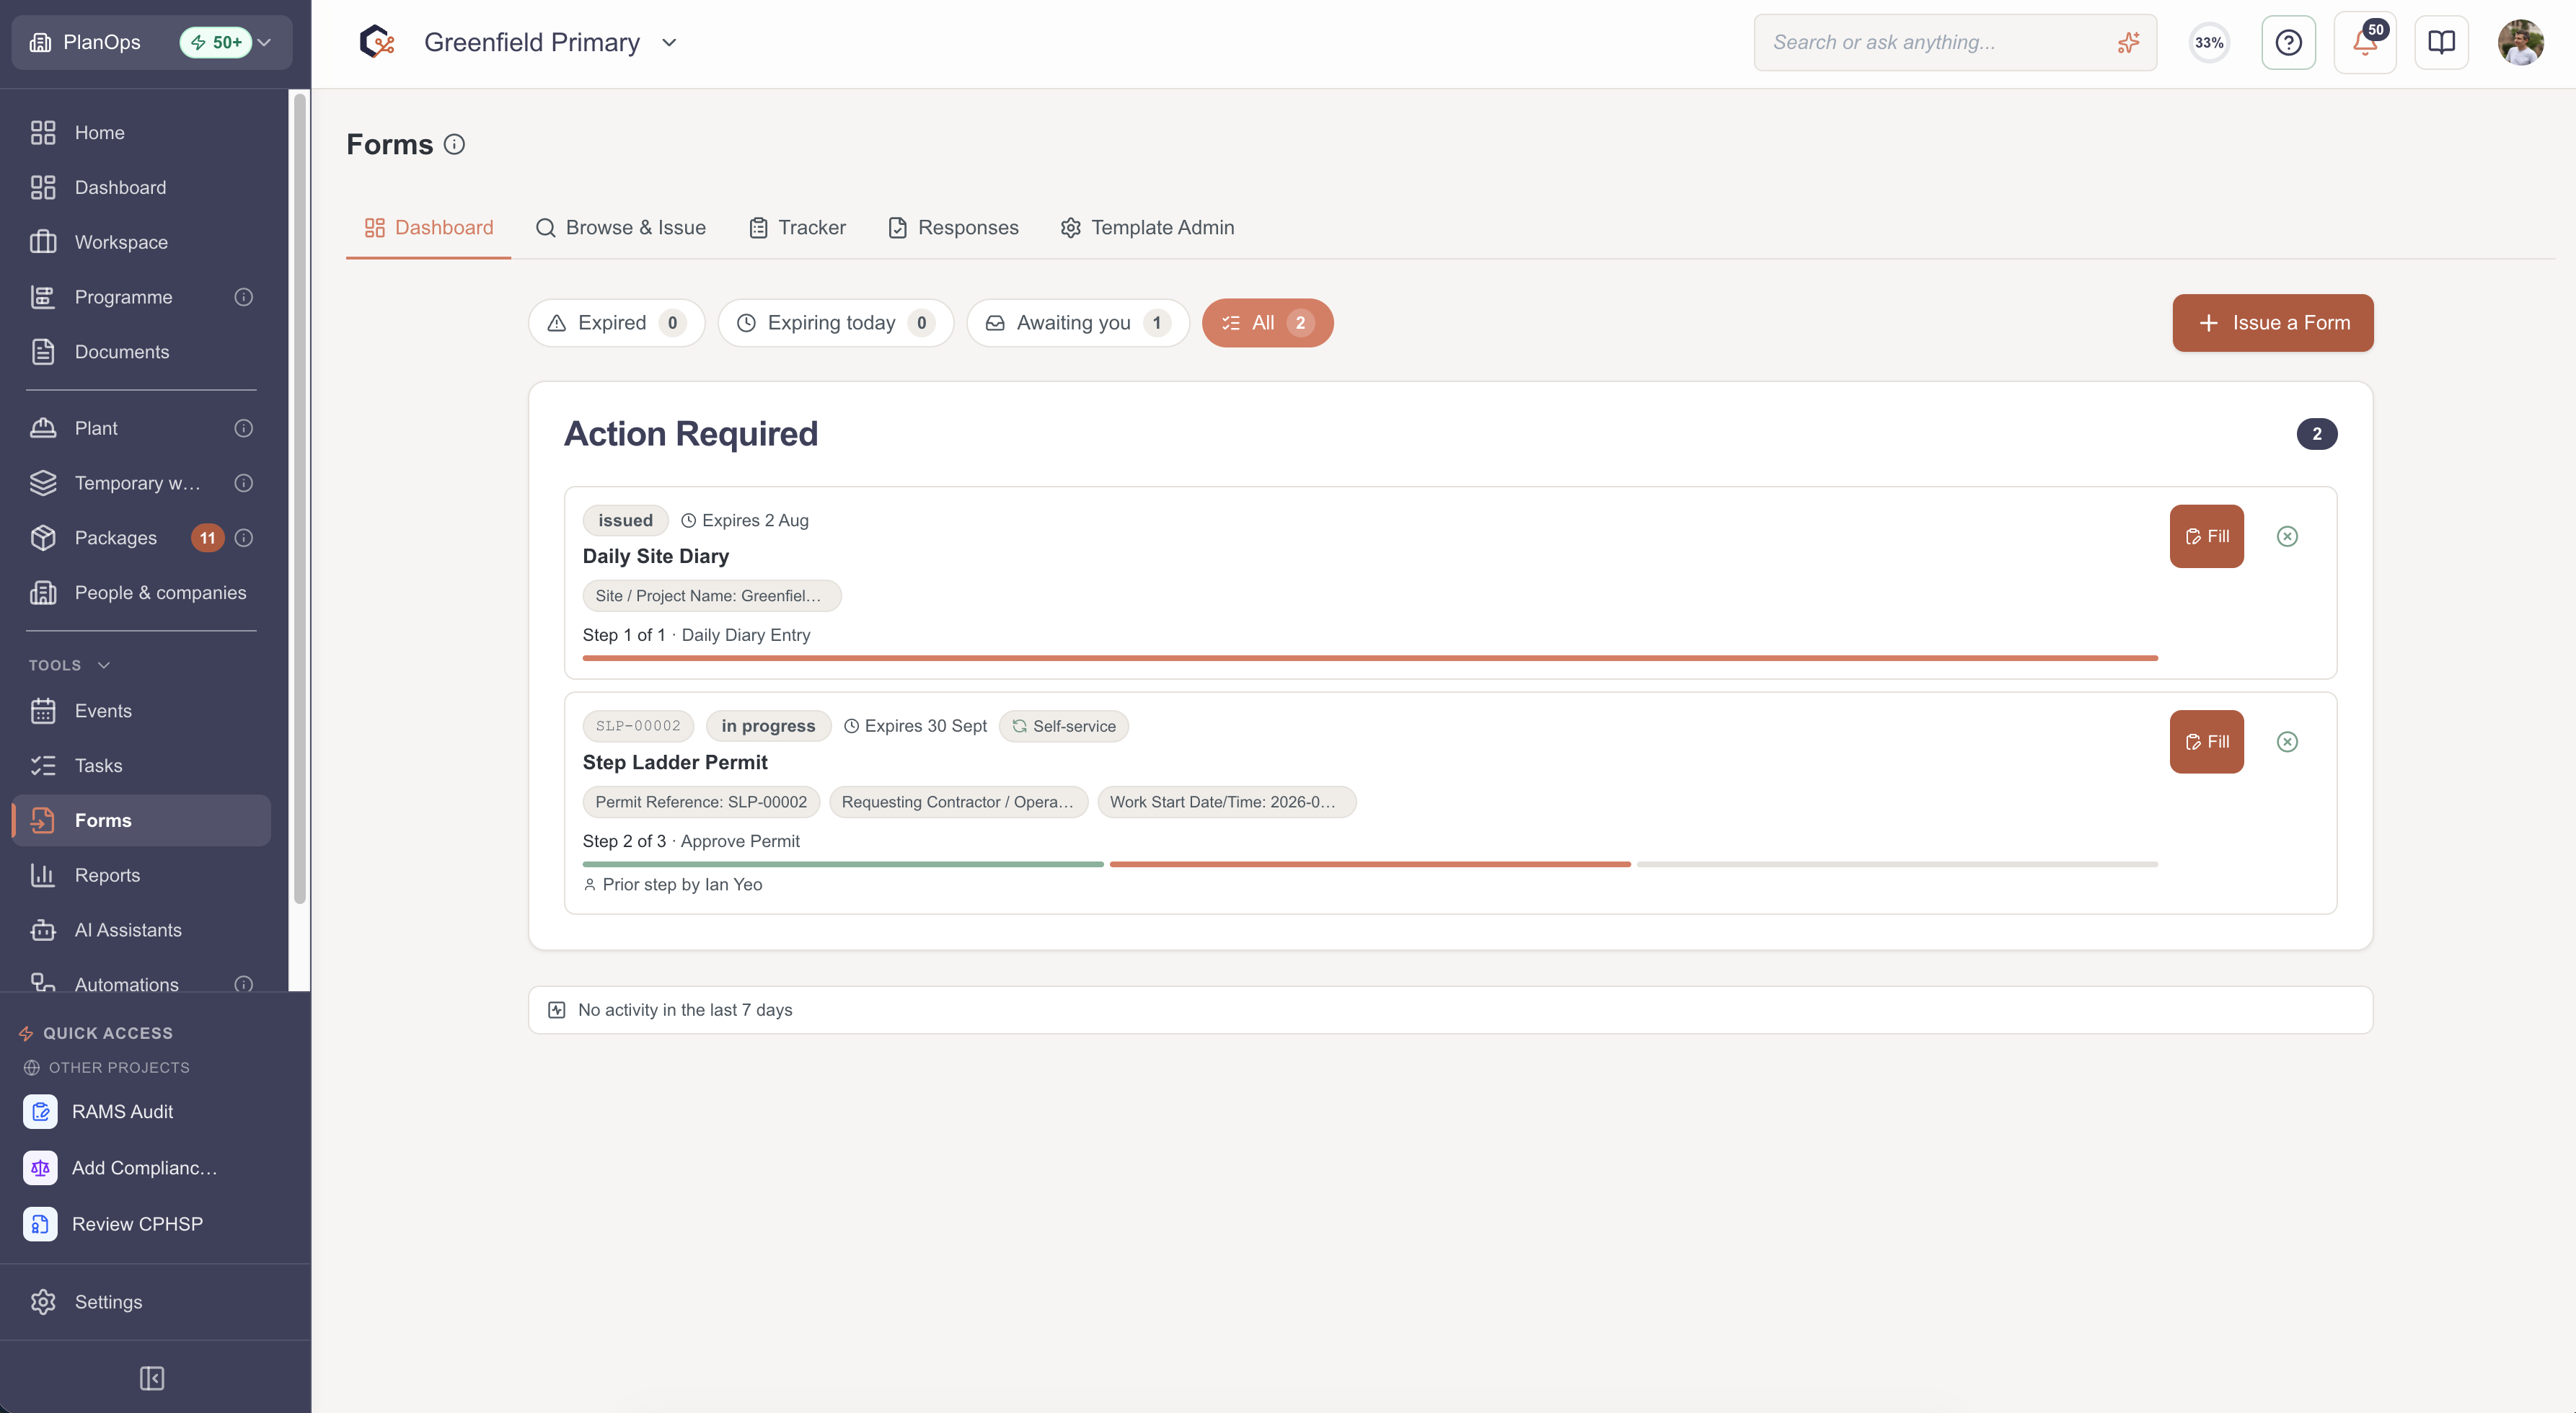Screen dimensions: 2576x1413
Task: Click the Permit Reference: SLP-00002 chip
Action: pyautogui.click(x=701, y=802)
